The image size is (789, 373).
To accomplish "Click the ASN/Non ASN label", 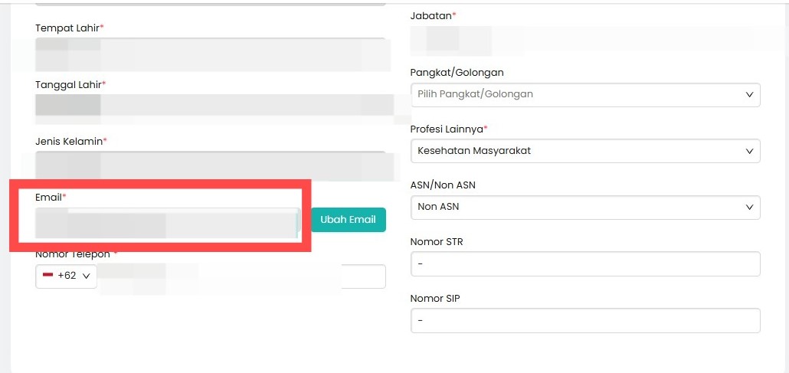I will tap(443, 185).
